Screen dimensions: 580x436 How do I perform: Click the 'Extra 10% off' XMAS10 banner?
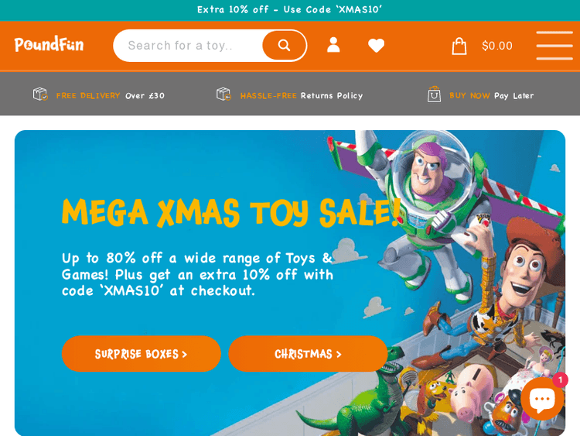click(290, 9)
